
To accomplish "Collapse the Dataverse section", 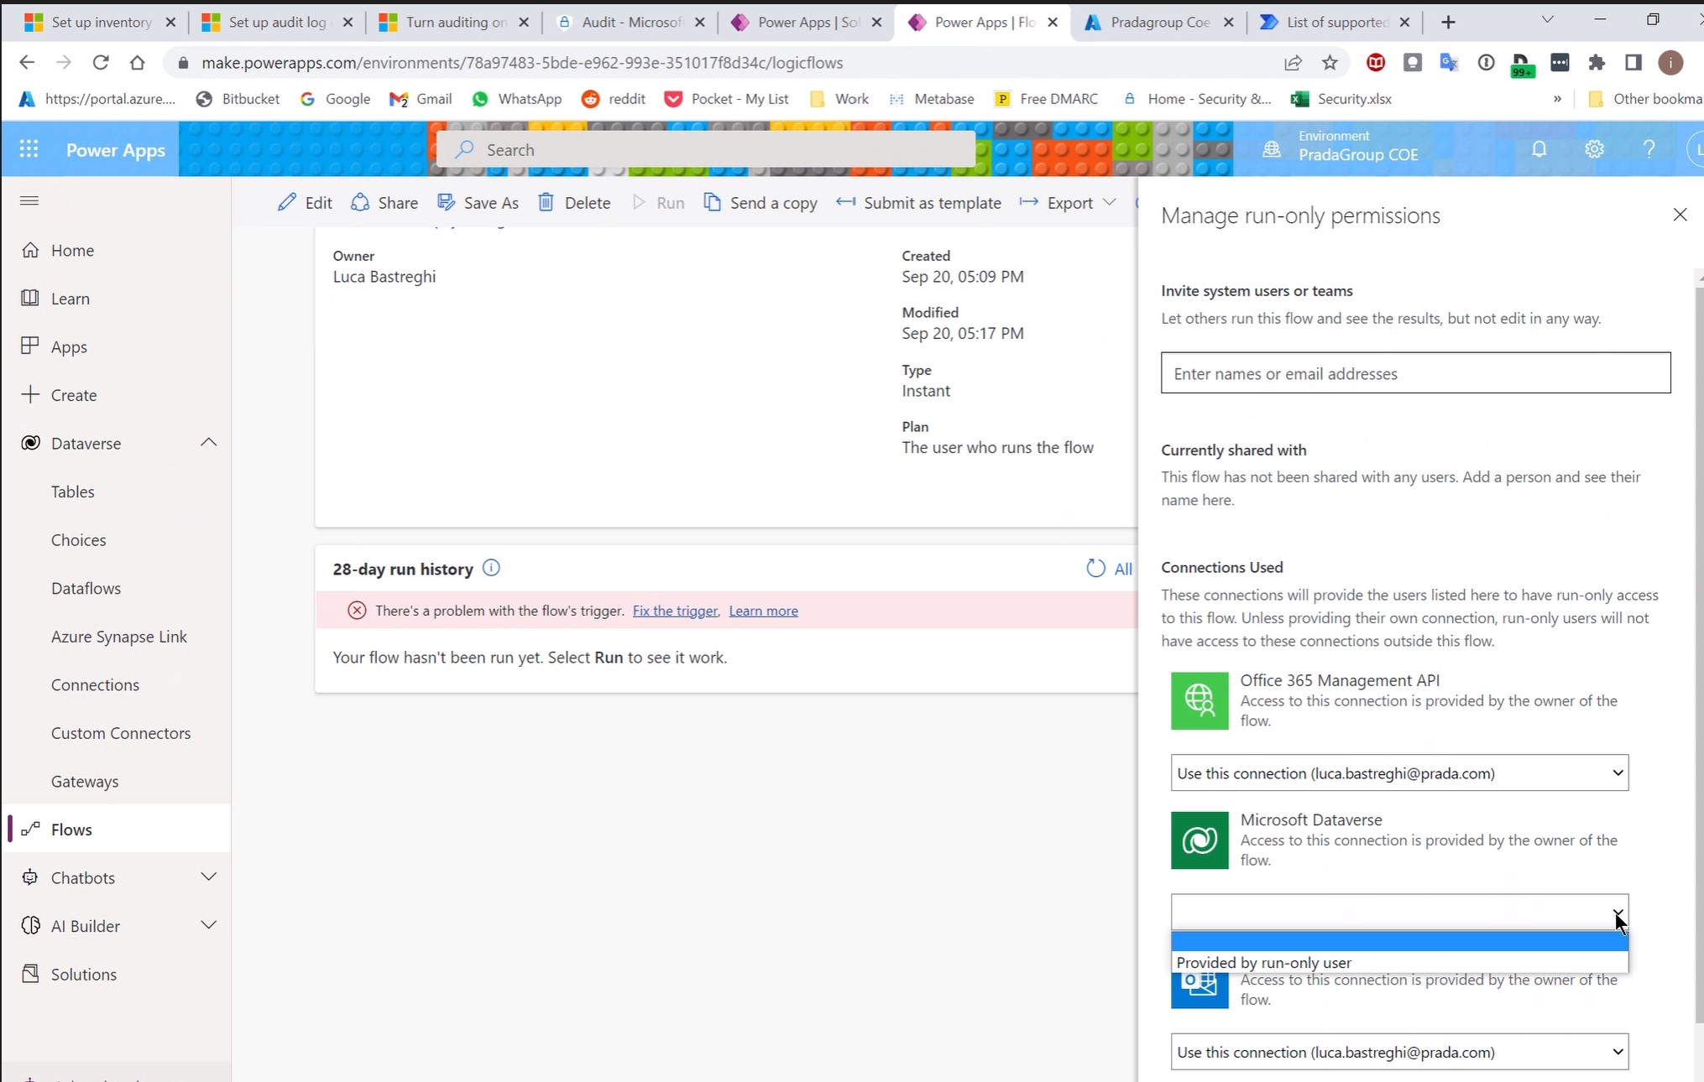I will click(x=208, y=443).
